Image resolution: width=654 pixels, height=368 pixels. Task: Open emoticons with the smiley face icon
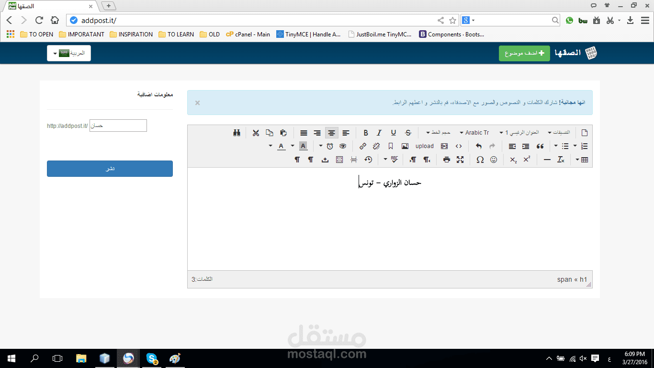pyautogui.click(x=494, y=160)
